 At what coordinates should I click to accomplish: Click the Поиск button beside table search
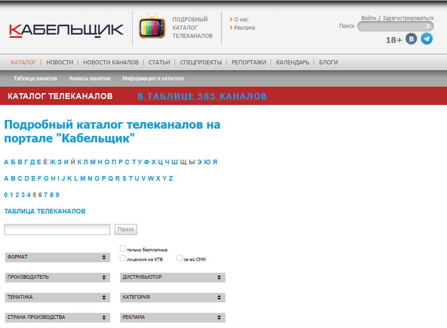(126, 230)
